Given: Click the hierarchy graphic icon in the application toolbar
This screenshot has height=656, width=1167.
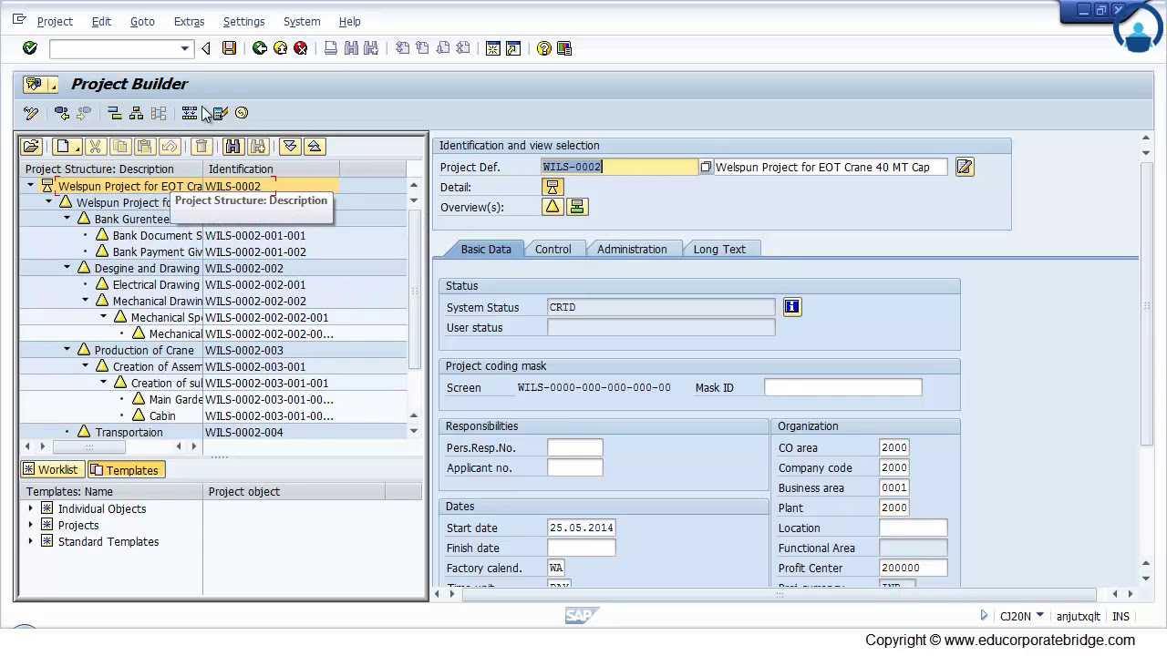Looking at the screenshot, I should [136, 113].
